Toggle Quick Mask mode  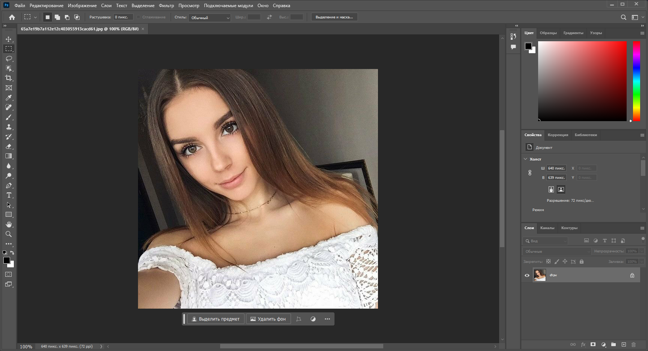[9, 274]
